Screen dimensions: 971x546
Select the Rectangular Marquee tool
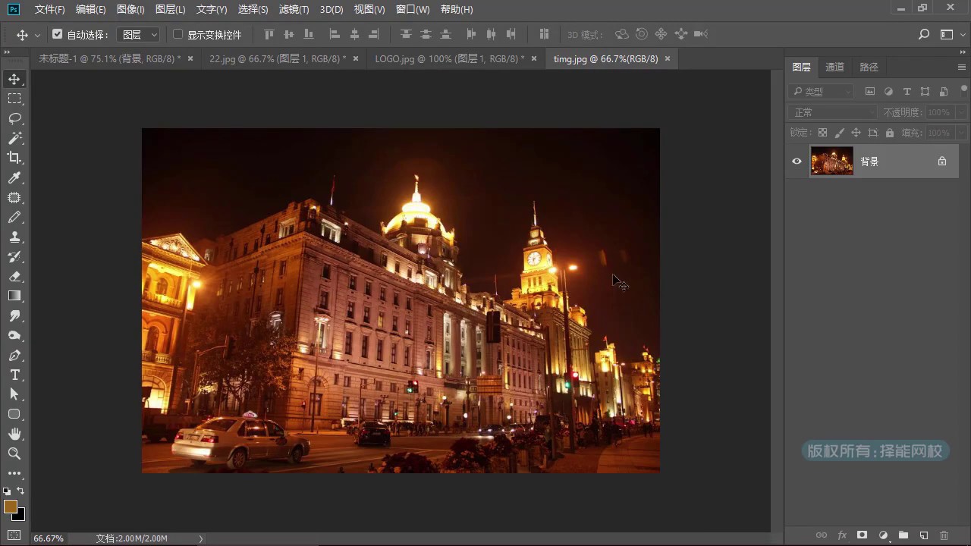(14, 99)
